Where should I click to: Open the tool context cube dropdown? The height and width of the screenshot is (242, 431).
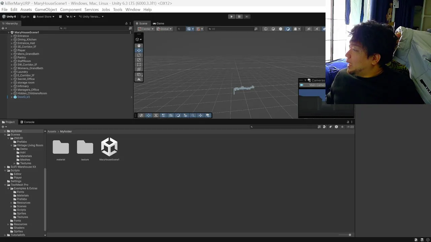pos(139,39)
